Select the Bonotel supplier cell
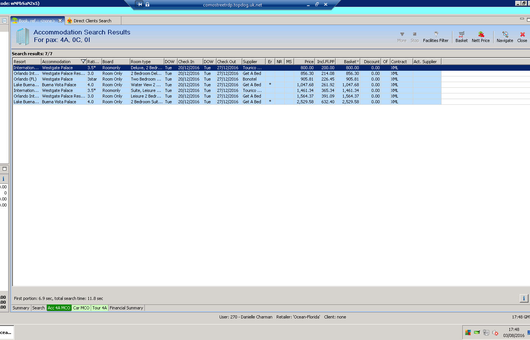The image size is (530, 340). (253, 79)
